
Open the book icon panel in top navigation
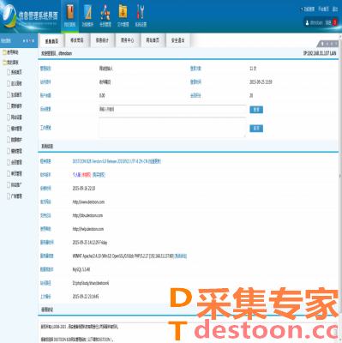point(69,12)
